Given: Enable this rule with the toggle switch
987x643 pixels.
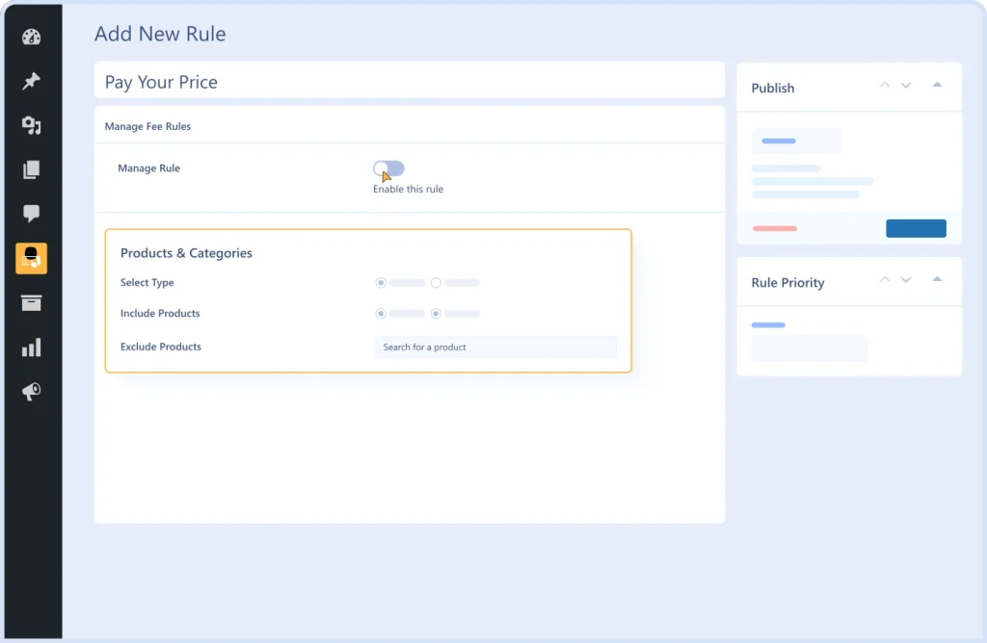Looking at the screenshot, I should (x=387, y=167).
